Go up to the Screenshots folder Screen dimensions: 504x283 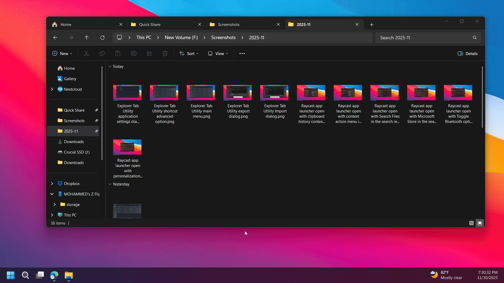(87, 37)
